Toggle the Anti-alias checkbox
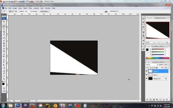 coord(31,11)
